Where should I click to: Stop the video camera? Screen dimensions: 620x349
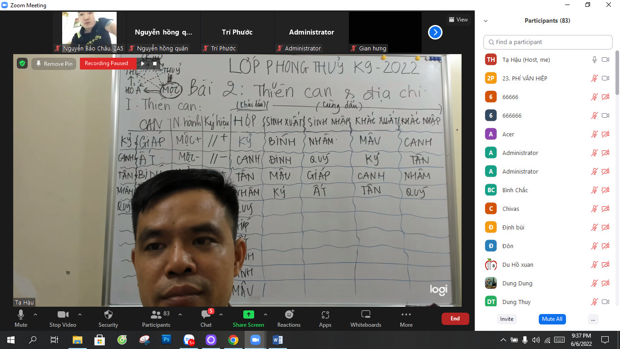(63, 318)
